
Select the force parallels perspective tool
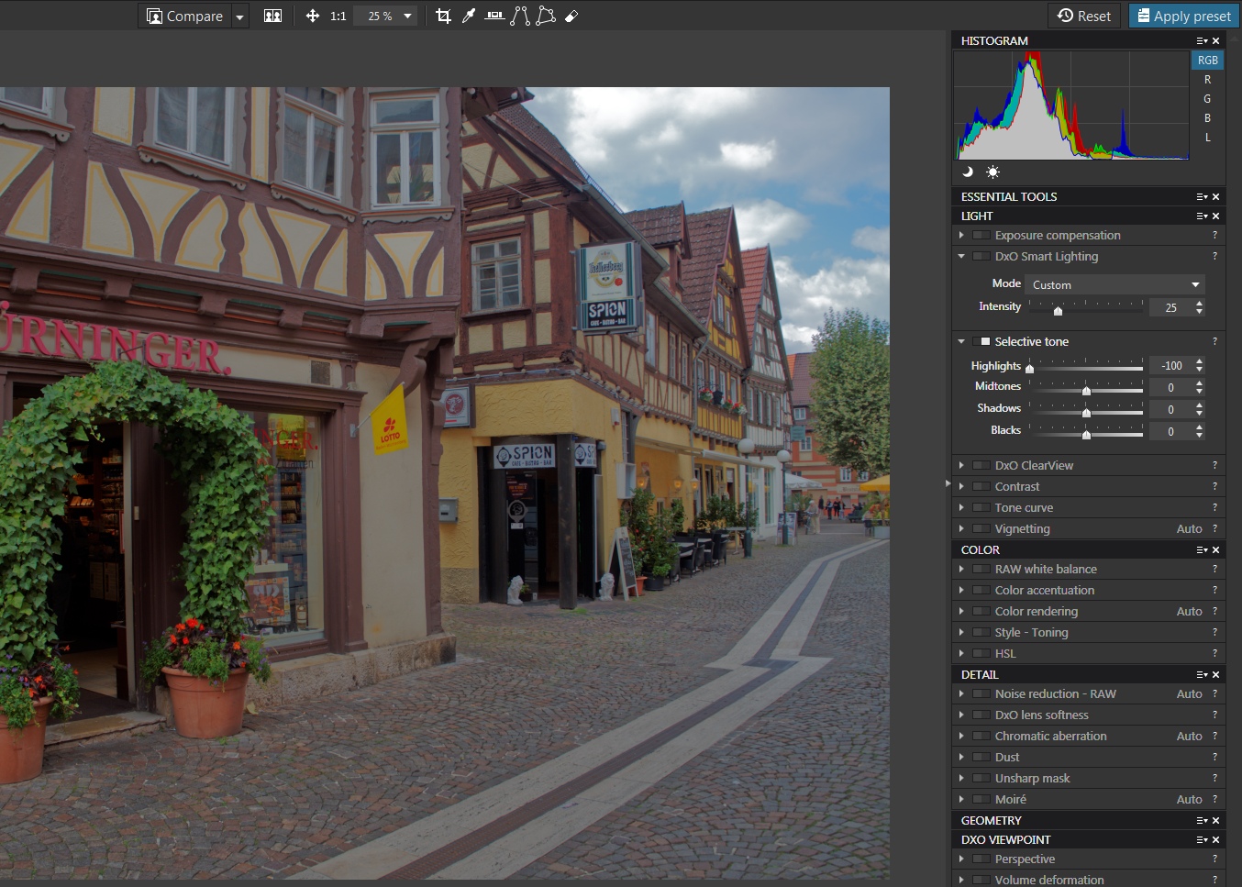520,16
